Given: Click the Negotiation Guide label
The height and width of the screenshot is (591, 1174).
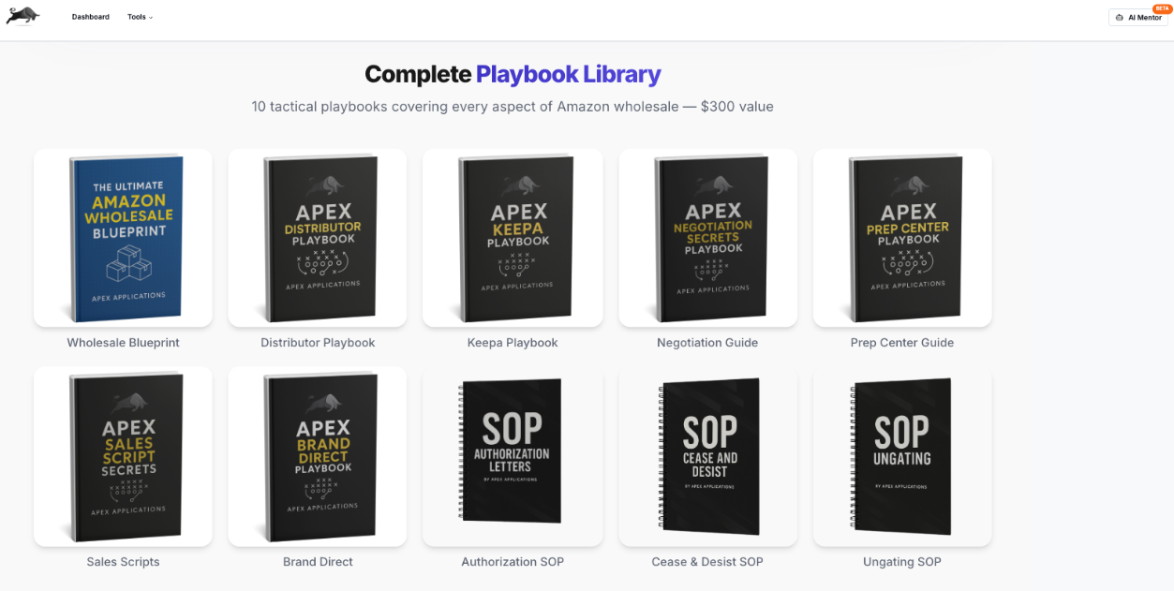Looking at the screenshot, I should coord(707,343).
